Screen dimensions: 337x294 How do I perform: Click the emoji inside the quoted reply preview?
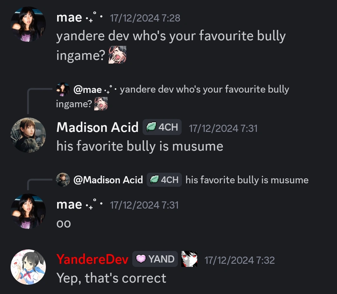pos(101,104)
